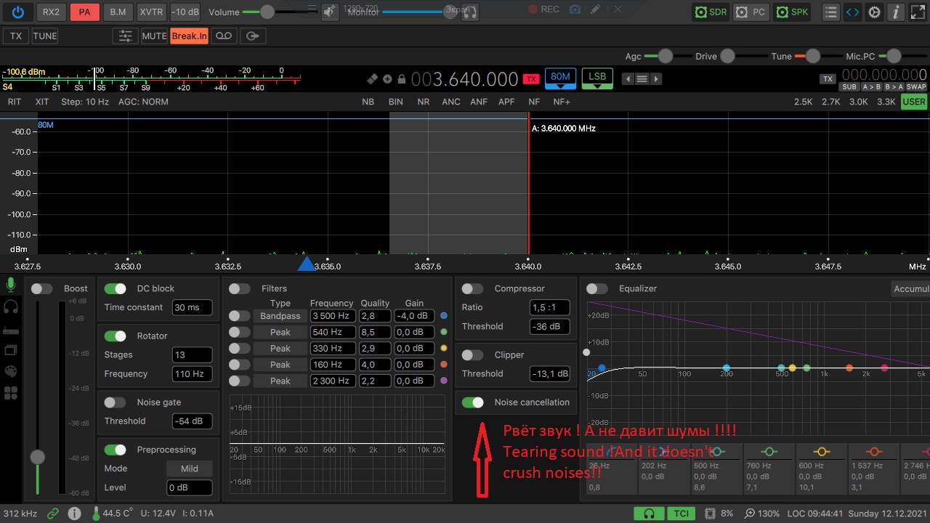This screenshot has width=930, height=523.
Task: Disable the Rotator switch
Action: 115,336
